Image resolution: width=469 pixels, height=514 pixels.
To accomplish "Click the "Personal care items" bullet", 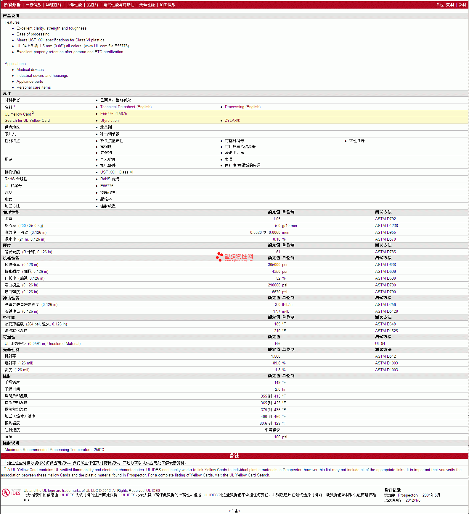I will tap(33, 87).
